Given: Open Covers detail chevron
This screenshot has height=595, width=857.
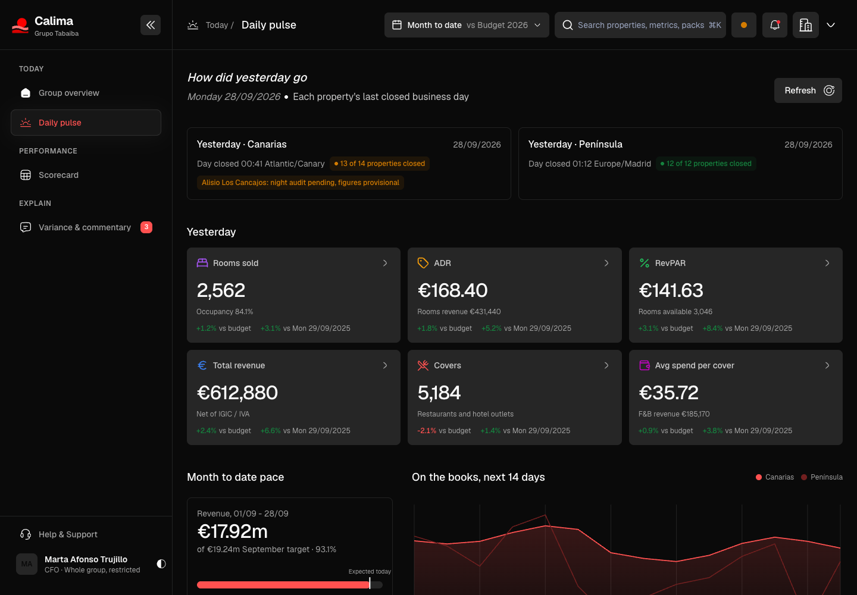Looking at the screenshot, I should click(606, 365).
